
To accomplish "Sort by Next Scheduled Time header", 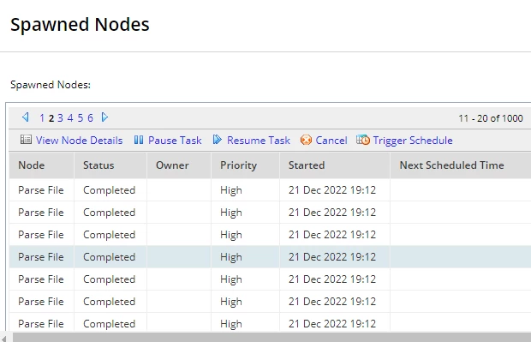I will [x=461, y=165].
